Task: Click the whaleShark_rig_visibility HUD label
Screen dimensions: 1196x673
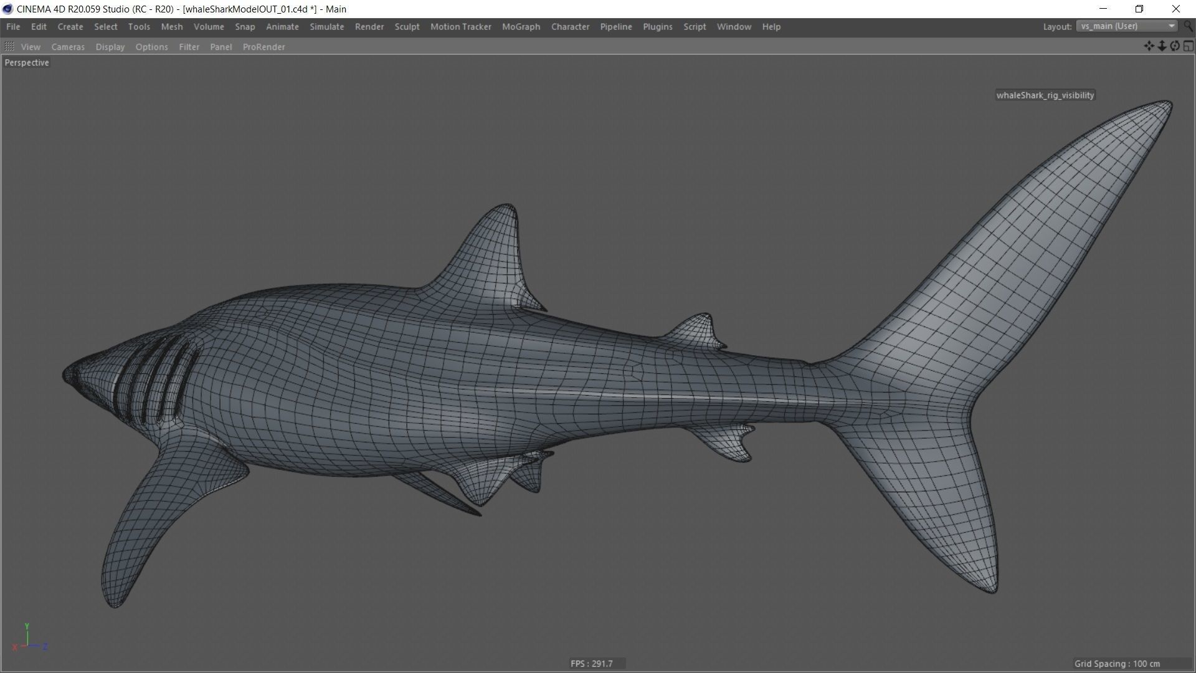Action: (x=1045, y=95)
